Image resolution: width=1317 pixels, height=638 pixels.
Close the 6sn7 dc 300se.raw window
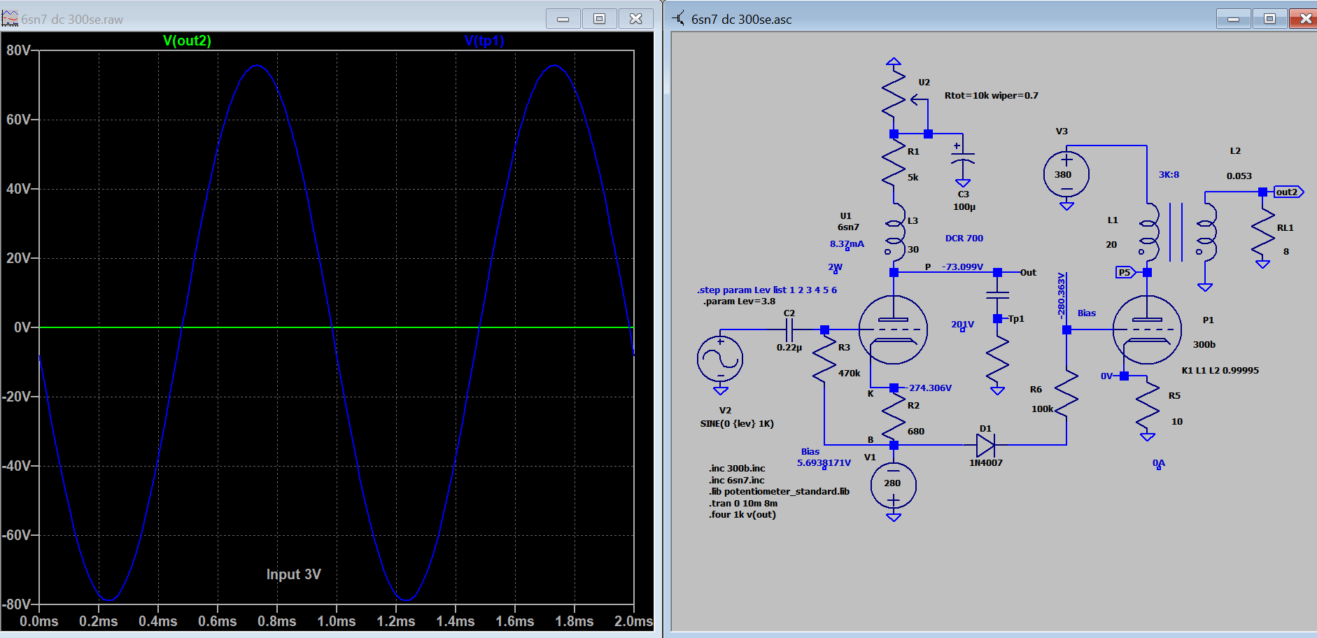(636, 19)
